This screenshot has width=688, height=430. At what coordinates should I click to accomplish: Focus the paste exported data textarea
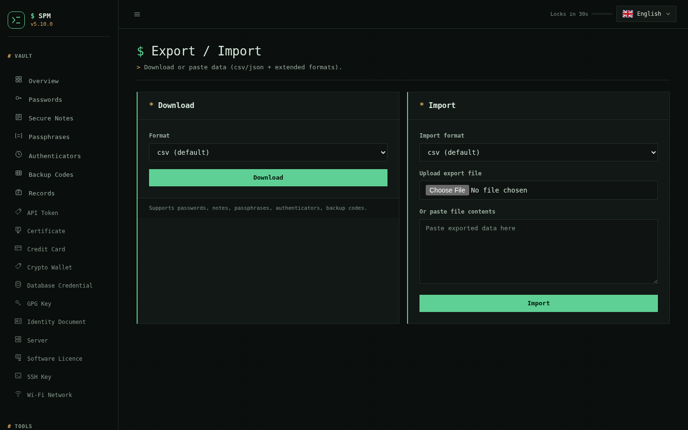(x=538, y=251)
